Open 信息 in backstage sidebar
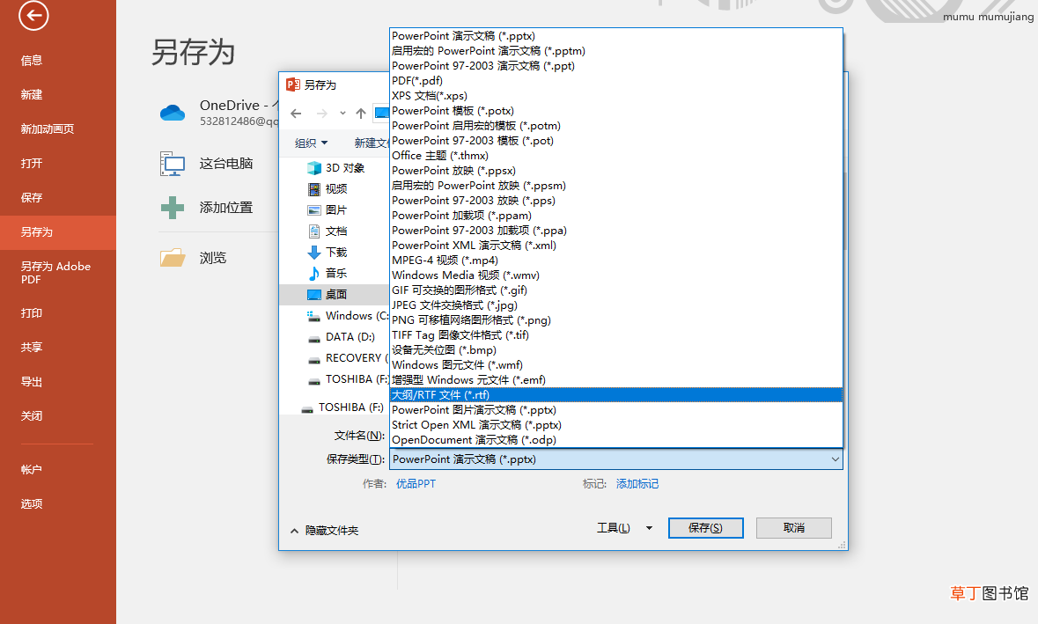1038x624 pixels. click(57, 60)
